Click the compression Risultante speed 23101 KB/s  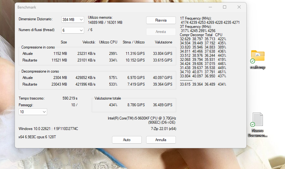coord(86,60)
